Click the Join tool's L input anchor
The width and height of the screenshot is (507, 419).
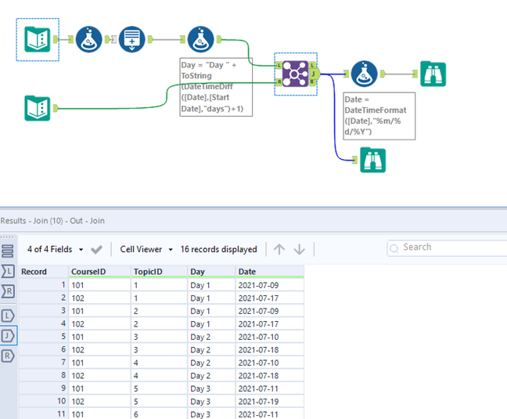279,66
